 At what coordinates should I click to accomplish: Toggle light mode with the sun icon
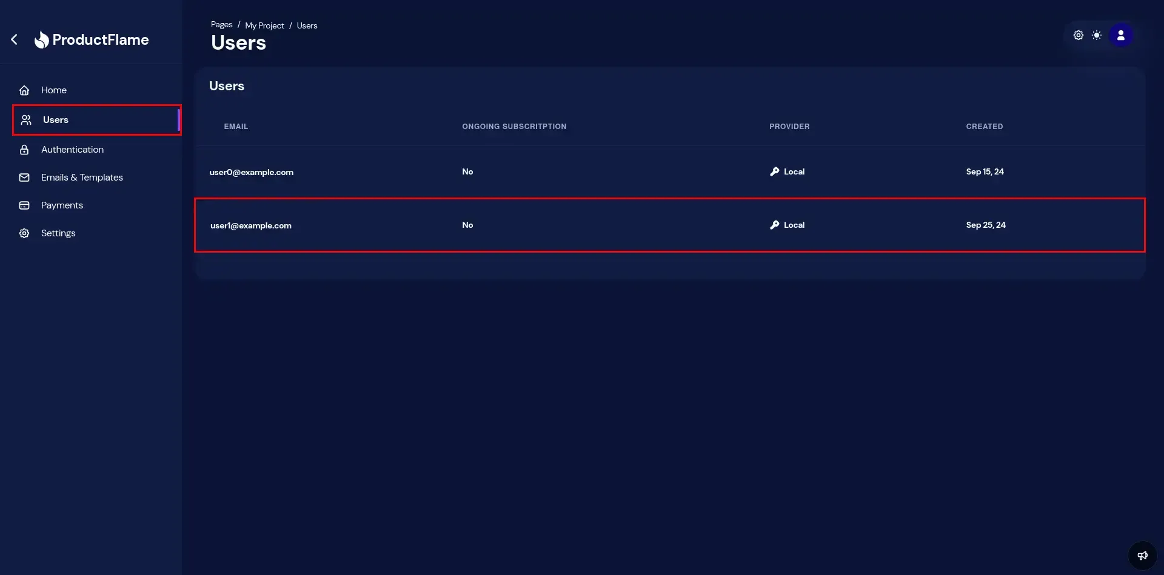point(1097,36)
